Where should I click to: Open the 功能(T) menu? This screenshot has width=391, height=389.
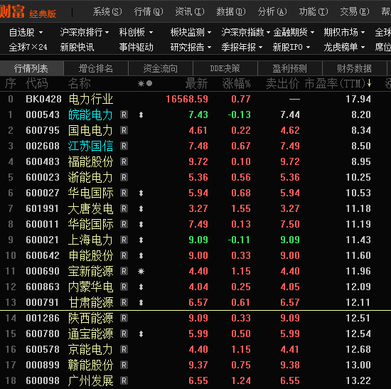pos(314,11)
